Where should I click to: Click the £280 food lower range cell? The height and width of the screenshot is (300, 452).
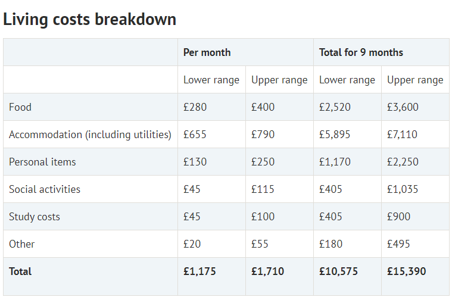coord(195,107)
